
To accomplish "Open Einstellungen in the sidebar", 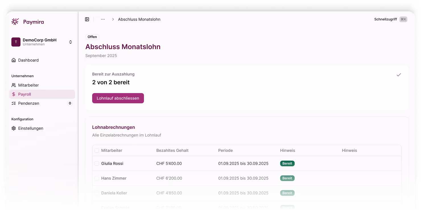I will click(42, 128).
